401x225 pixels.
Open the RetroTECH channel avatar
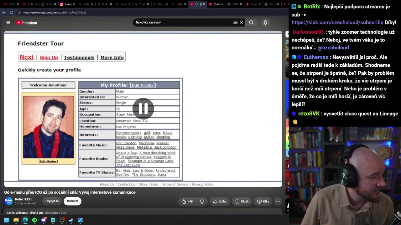pos(8,201)
